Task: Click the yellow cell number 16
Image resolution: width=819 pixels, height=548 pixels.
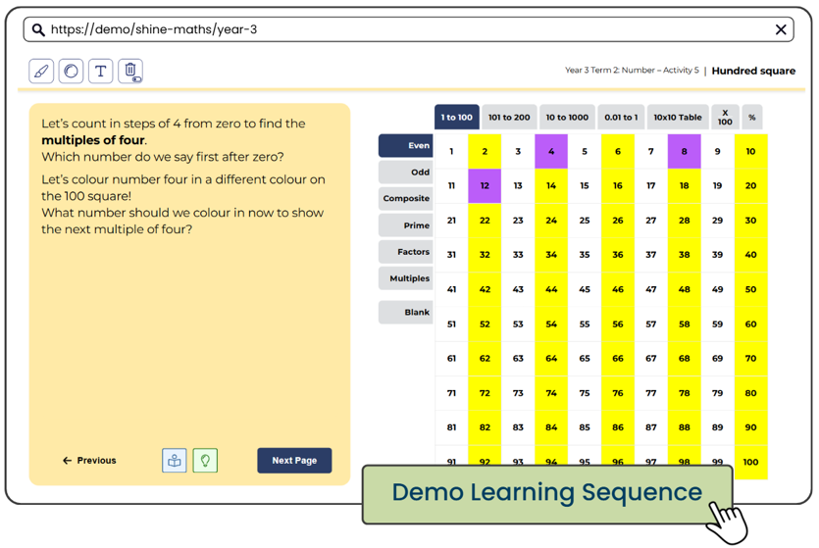Action: point(618,186)
